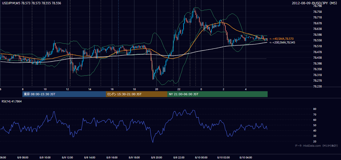Screen dimensions: 341x160
Task: Select the white <-<200,SMA,78.545 label
Action: pos(282,42)
